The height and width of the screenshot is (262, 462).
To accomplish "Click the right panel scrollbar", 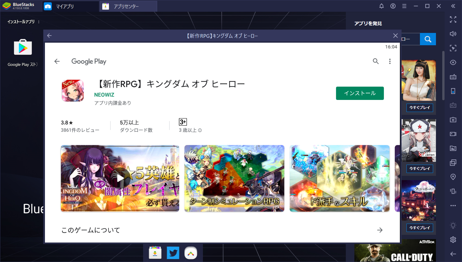I will coord(443,76).
